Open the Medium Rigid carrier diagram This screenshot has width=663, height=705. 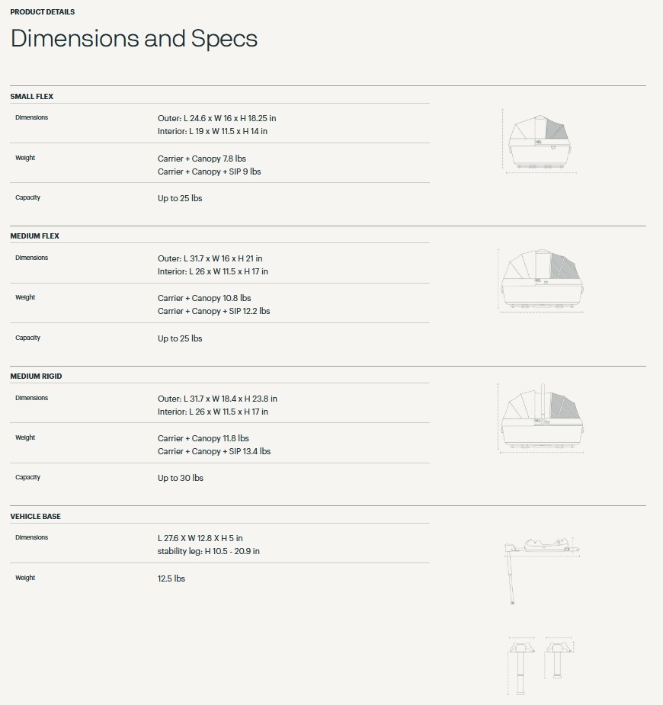540,419
